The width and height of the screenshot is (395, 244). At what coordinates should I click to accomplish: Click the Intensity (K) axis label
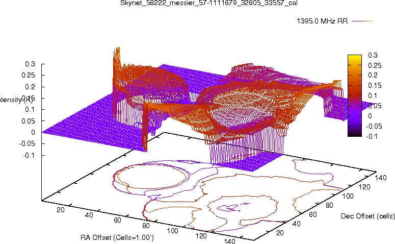(16, 100)
